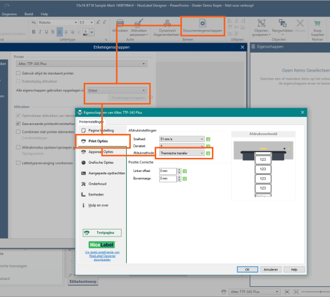Open the Gegevens menu
Screen dimensions: 330x297
point(9,14)
